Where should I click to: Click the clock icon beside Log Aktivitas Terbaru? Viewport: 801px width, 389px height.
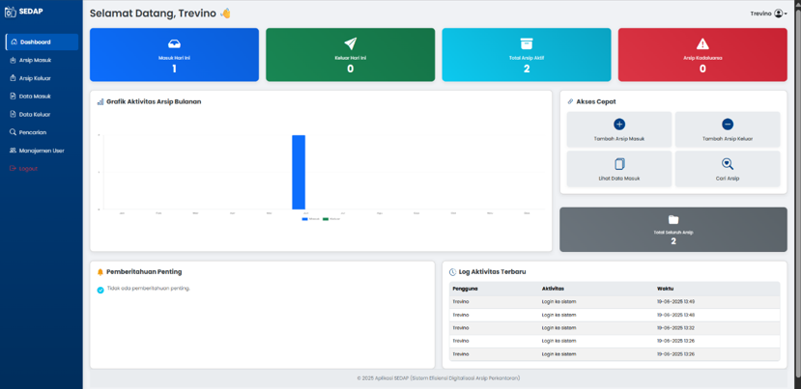coord(452,272)
